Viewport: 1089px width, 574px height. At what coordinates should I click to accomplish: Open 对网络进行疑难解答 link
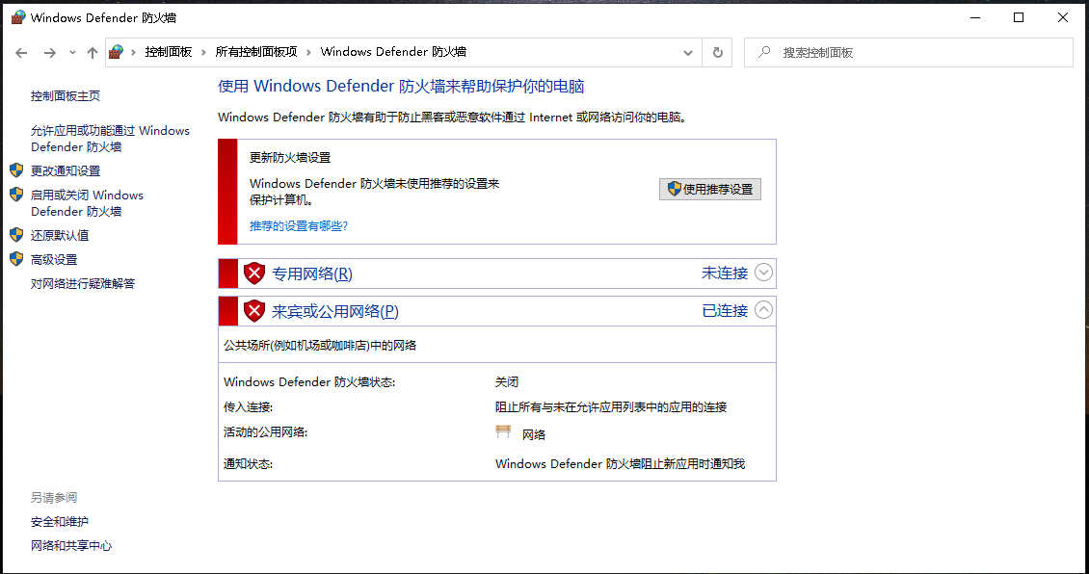click(x=83, y=283)
